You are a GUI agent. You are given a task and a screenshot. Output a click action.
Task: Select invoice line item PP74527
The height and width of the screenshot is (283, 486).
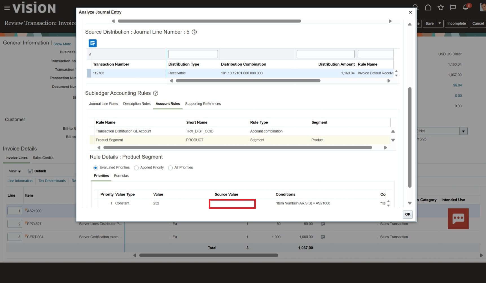(34, 224)
